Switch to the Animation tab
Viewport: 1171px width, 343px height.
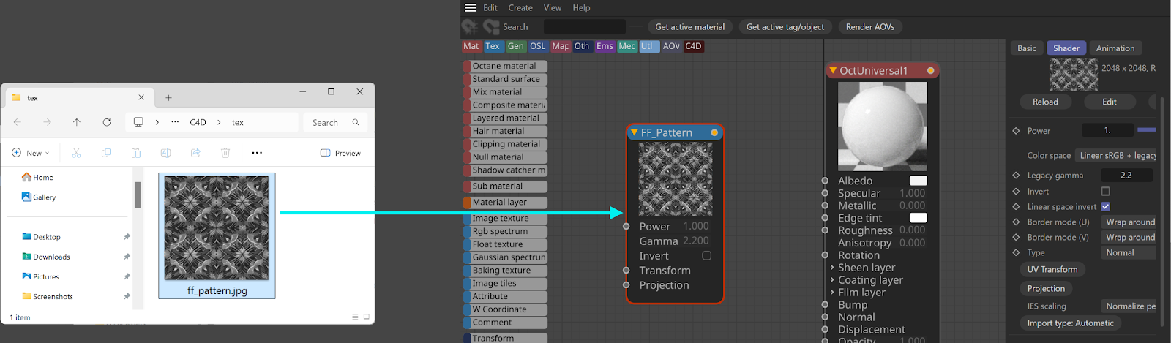1115,48
